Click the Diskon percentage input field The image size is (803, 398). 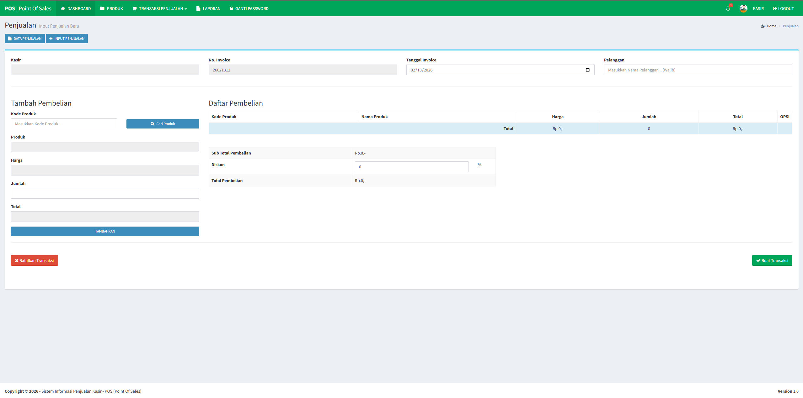[411, 167]
